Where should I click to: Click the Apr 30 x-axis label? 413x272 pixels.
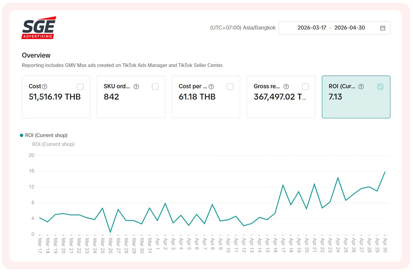coord(385,245)
